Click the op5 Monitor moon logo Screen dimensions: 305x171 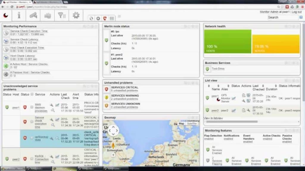click(x=6, y=15)
